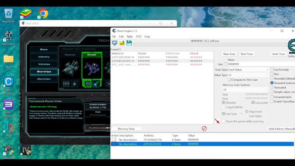Open the Recycle Bin desktop icon
The height and width of the screenshot is (166, 295).
8,16
